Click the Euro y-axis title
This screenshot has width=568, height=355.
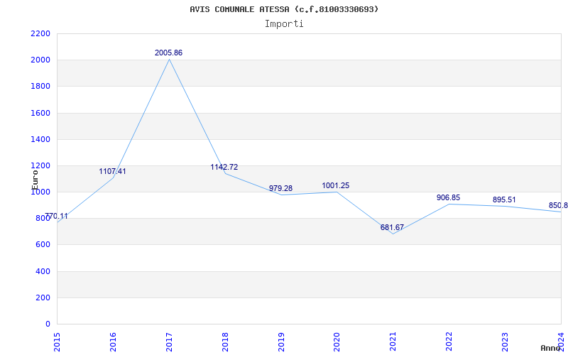pos(35,179)
